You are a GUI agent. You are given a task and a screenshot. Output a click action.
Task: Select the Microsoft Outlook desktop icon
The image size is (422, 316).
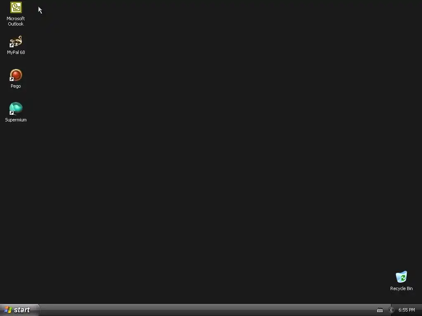tap(16, 7)
